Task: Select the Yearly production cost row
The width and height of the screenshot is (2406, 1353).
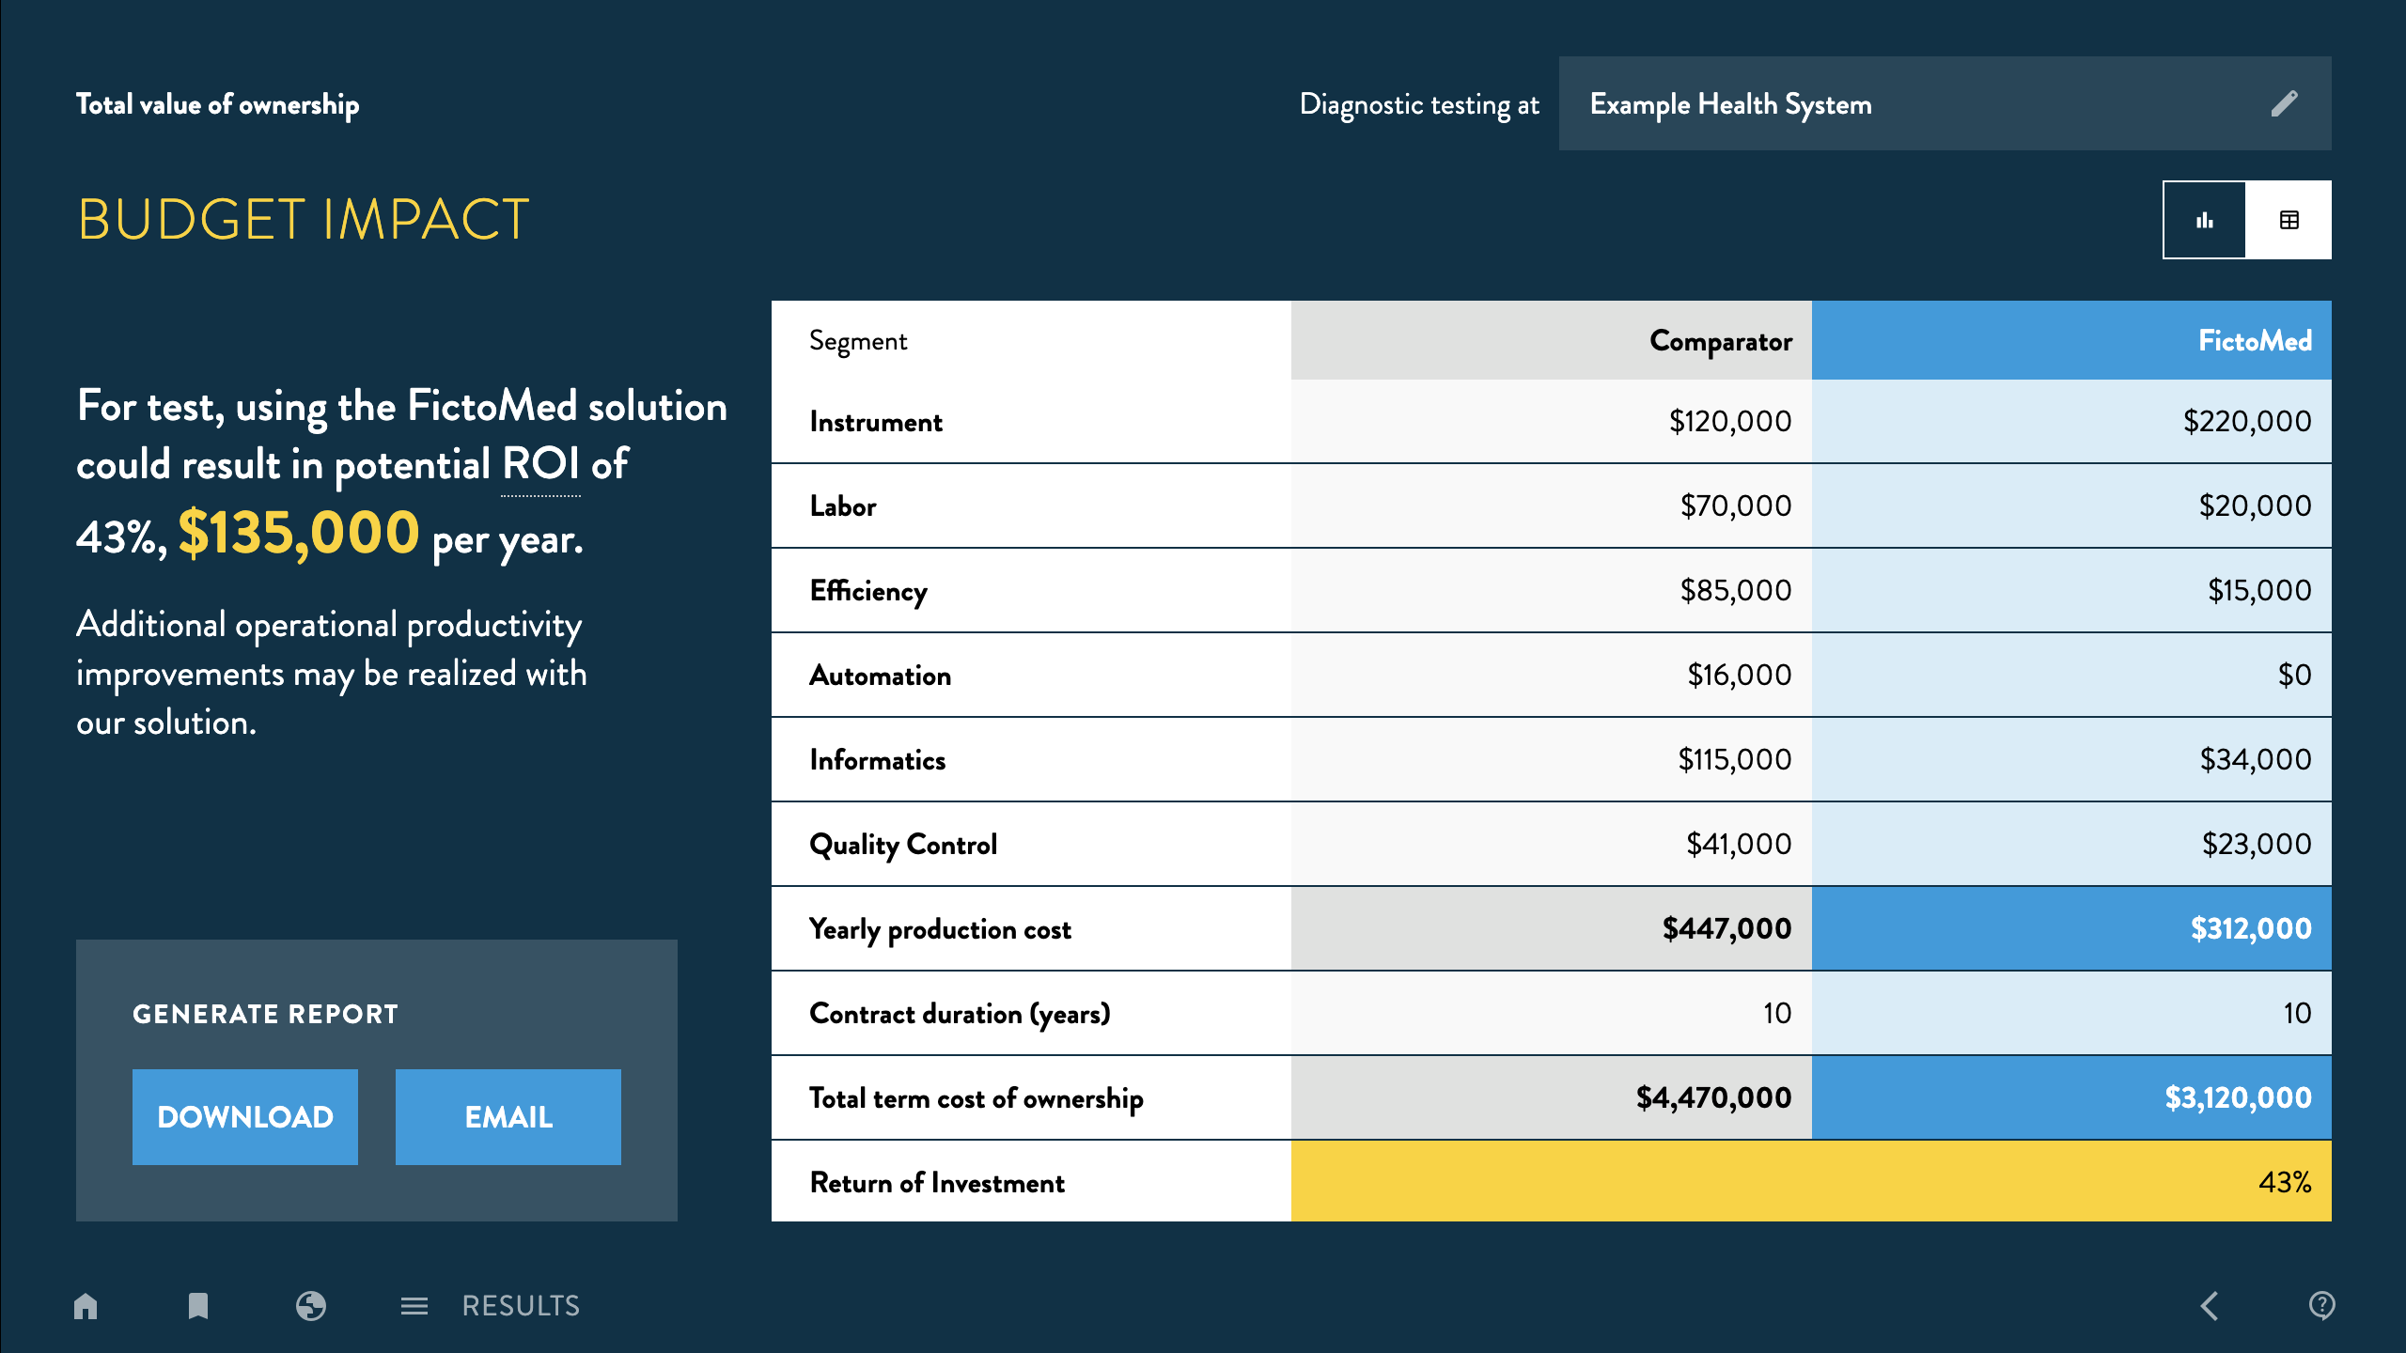Action: (940, 929)
